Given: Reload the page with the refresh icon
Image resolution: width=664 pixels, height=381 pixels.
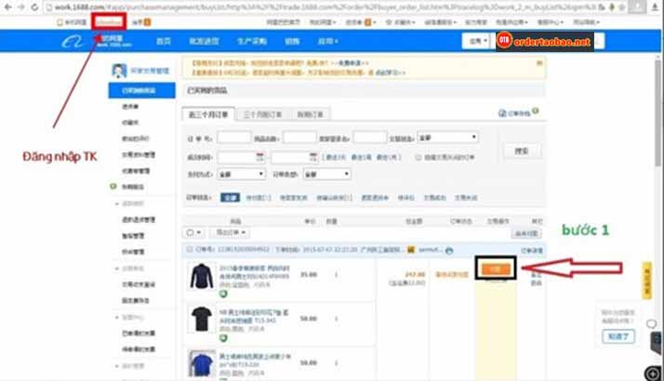Looking at the screenshot, I should (x=34, y=7).
